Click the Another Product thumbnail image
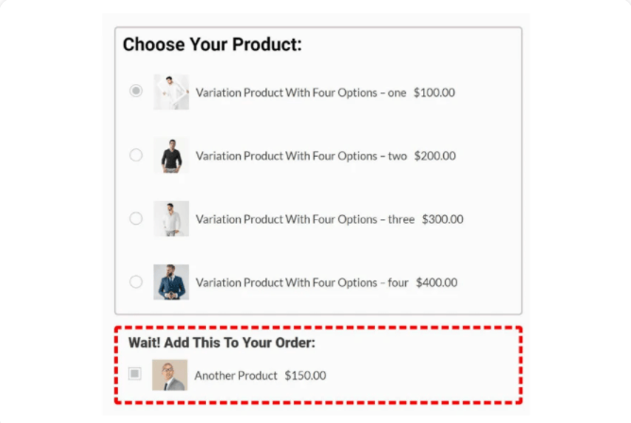This screenshot has width=631, height=423. [169, 374]
